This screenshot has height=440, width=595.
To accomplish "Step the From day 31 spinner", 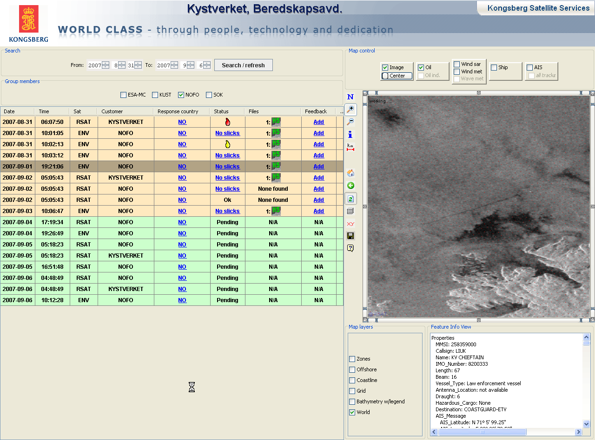I will pos(138,65).
